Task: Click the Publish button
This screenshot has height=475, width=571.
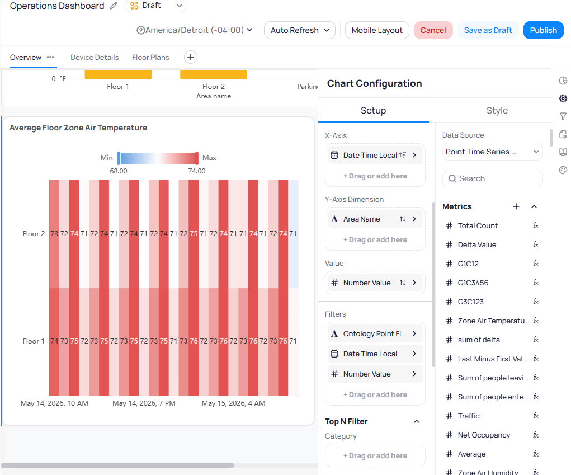Action: point(543,30)
